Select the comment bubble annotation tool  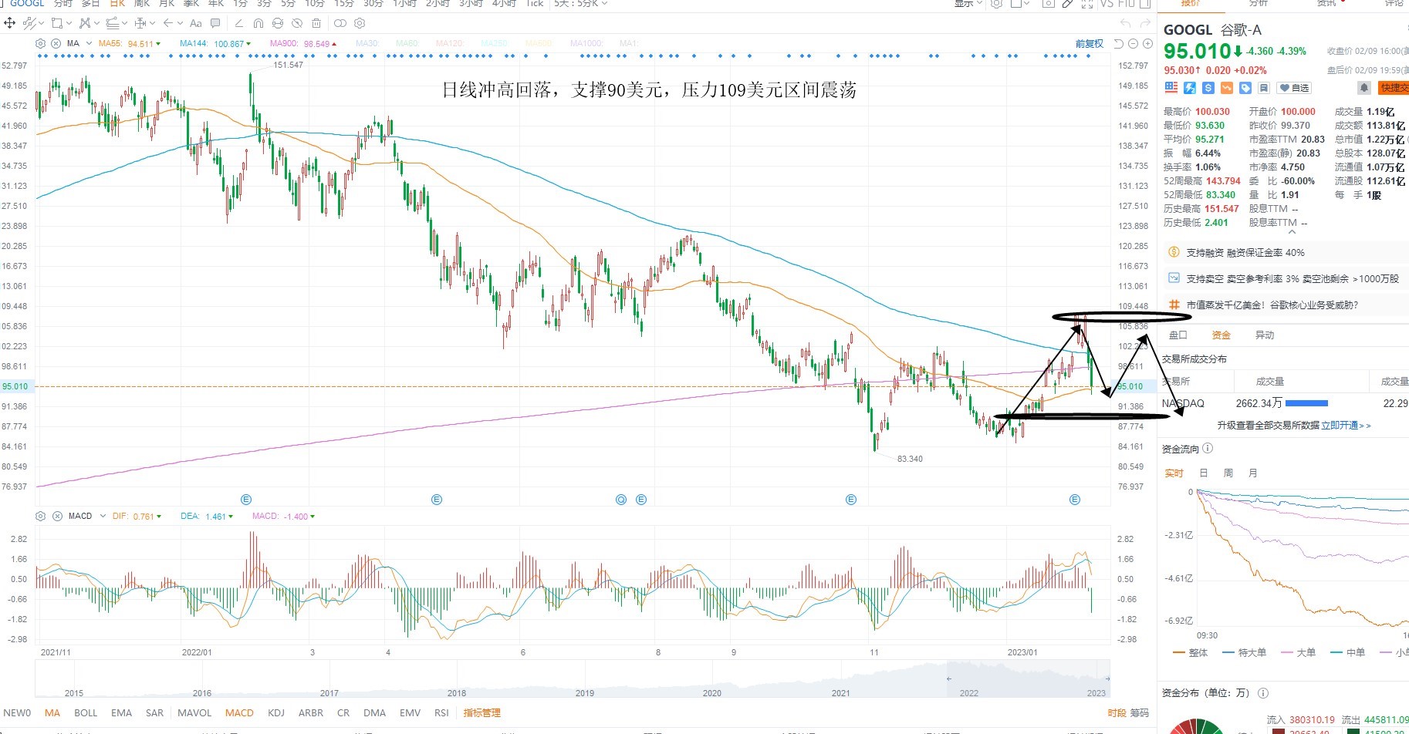215,23
